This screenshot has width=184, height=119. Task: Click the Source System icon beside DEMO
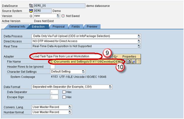pyautogui.click(x=31, y=11)
